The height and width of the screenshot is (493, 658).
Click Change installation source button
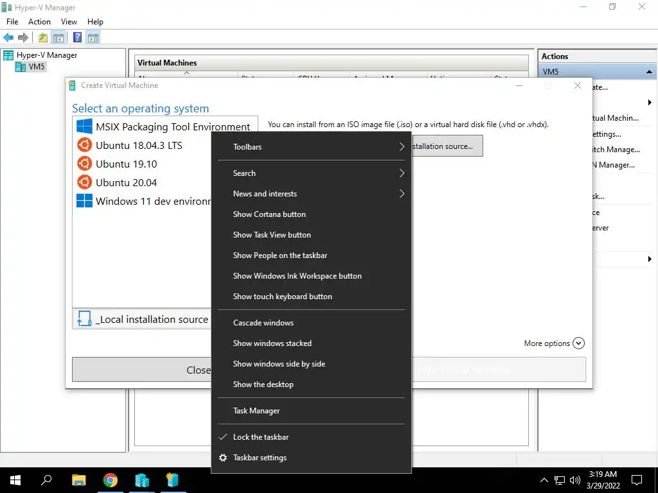(447, 146)
